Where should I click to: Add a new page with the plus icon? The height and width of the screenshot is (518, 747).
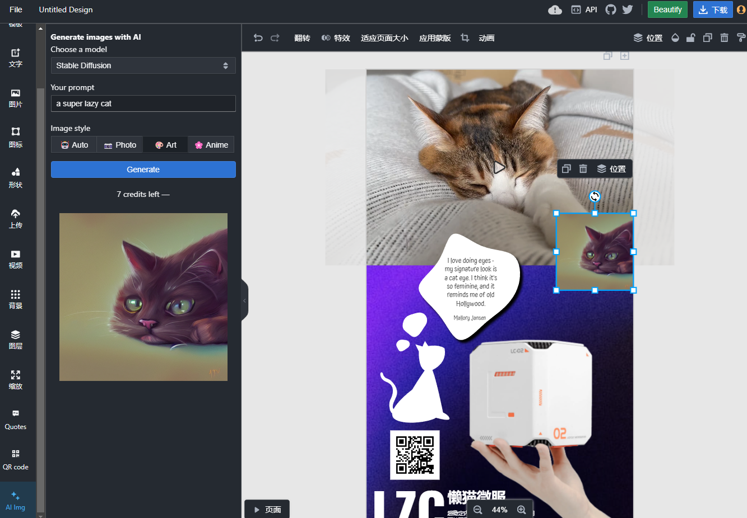(x=625, y=56)
